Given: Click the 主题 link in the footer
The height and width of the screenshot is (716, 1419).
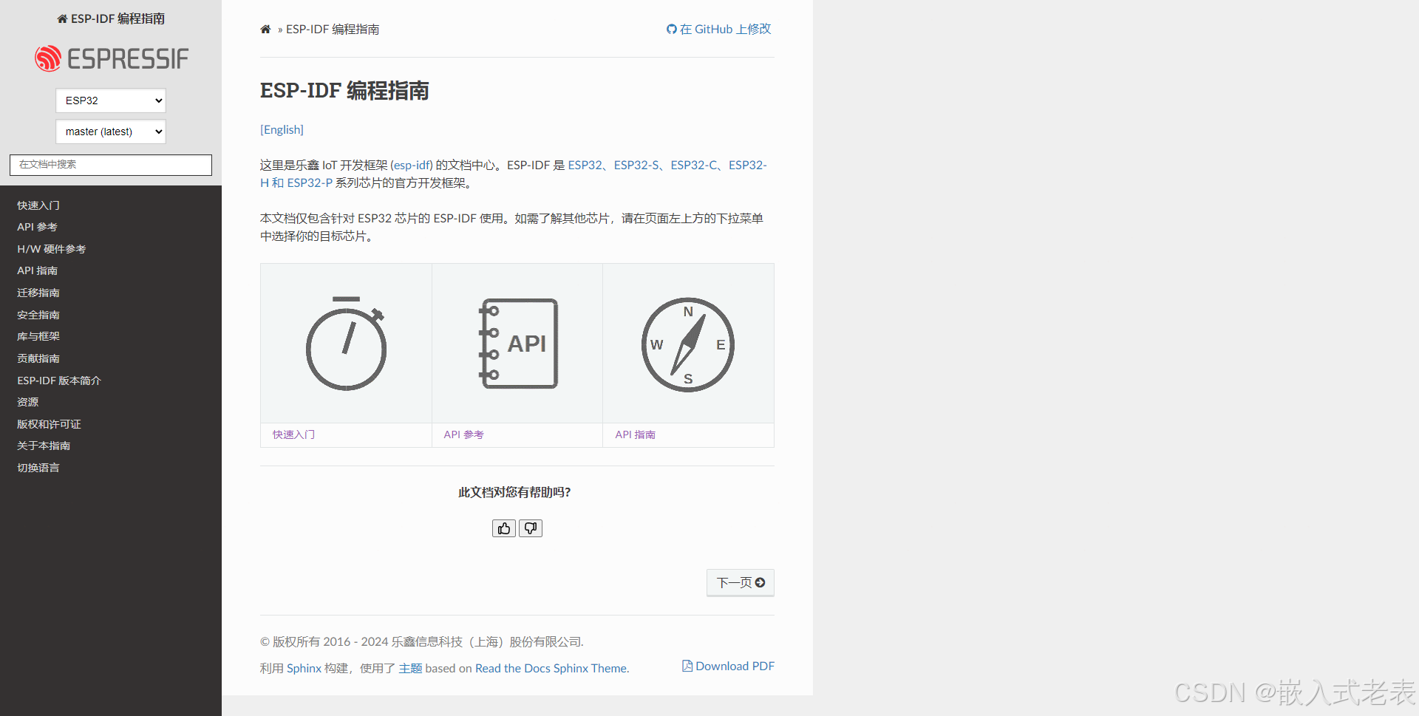Looking at the screenshot, I should click(410, 668).
